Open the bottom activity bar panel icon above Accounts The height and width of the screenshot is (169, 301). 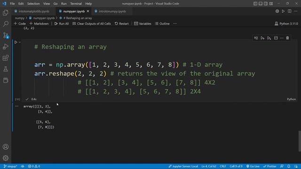click(x=6, y=80)
